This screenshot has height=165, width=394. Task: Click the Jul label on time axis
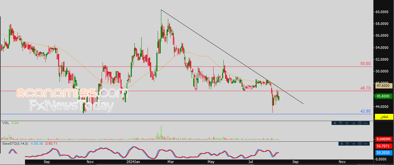(x=250, y=162)
